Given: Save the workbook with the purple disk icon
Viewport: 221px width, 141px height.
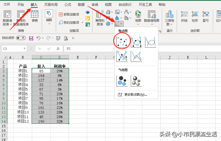Looking at the screenshot, I should click(31, 38).
